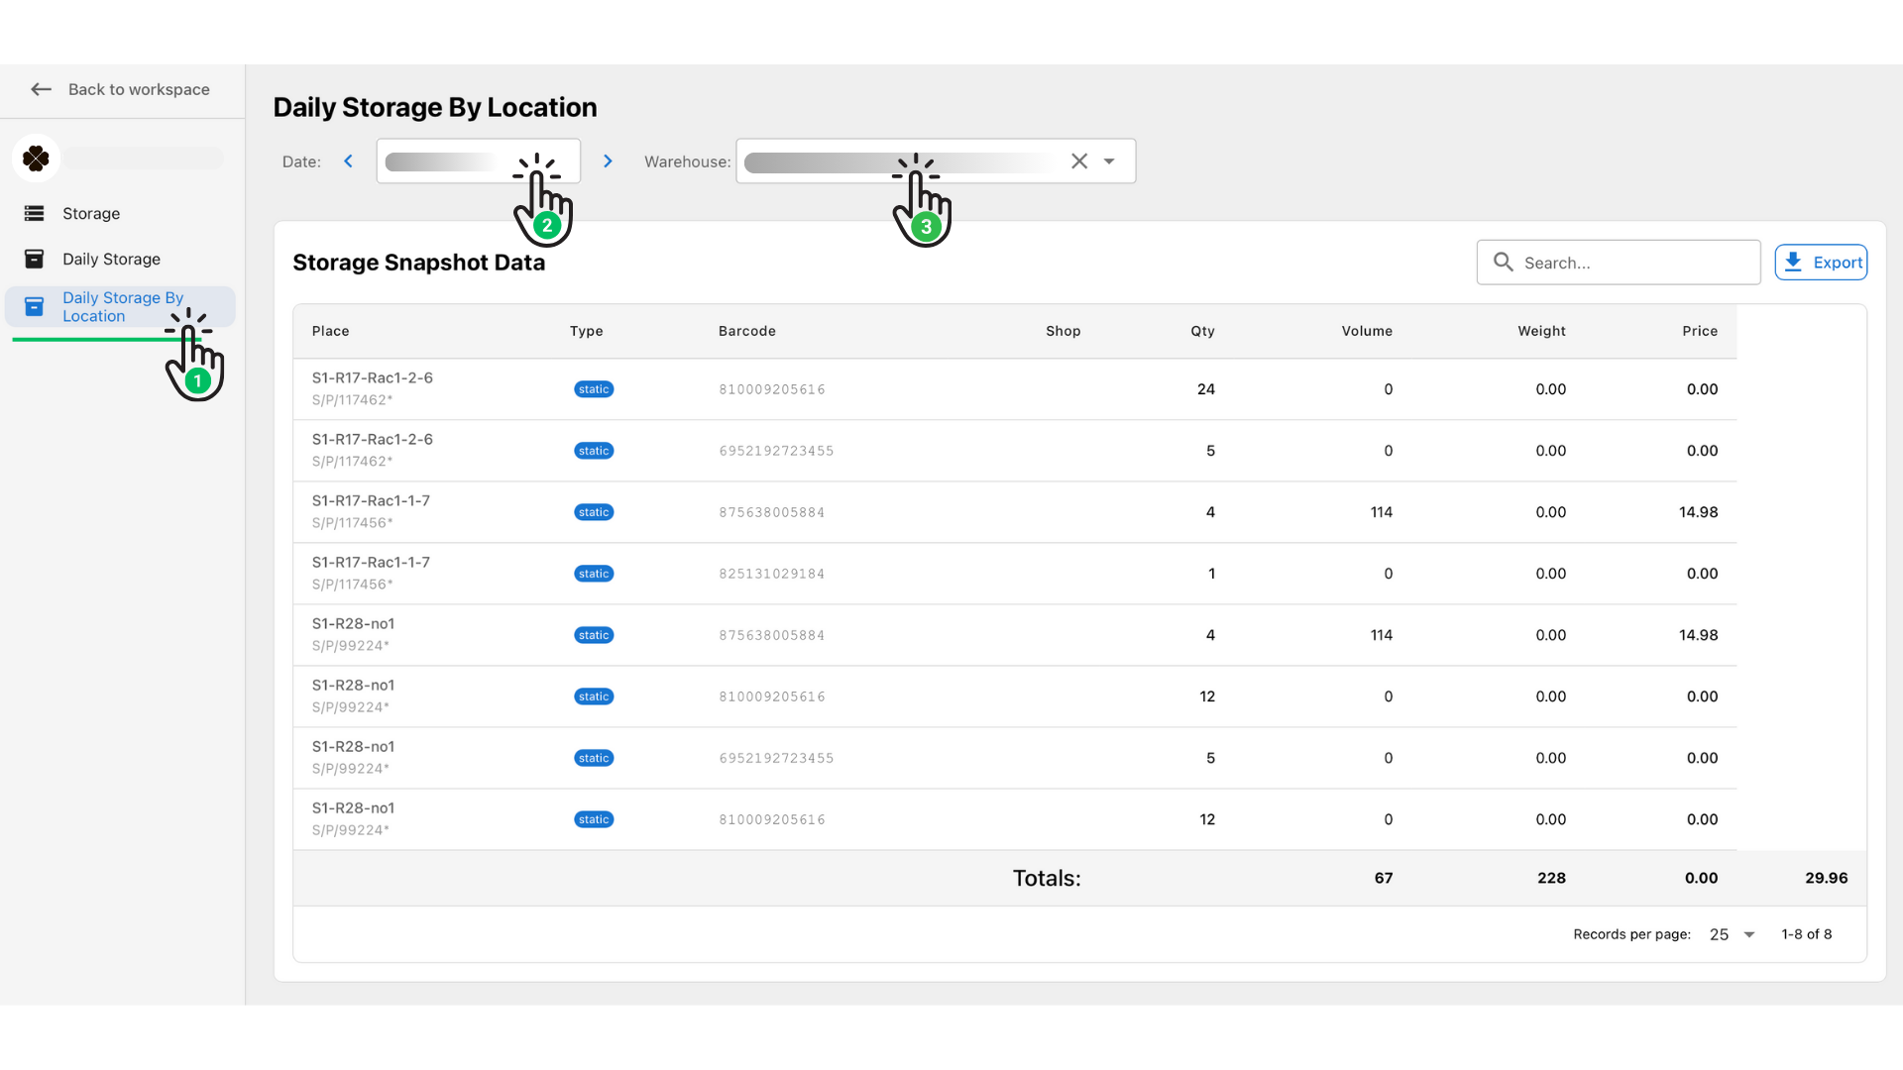Click the clover icon next to workspace name
This screenshot has width=1903, height=1070.
point(37,159)
